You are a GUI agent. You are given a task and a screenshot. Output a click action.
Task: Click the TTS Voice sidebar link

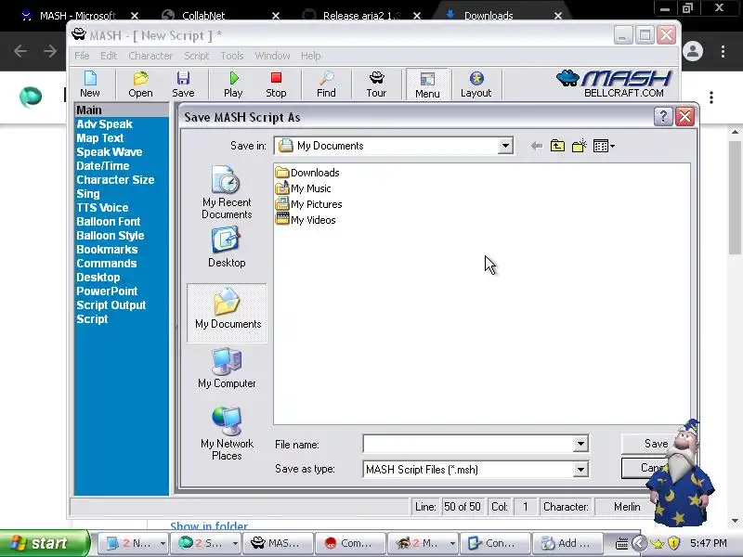pyautogui.click(x=102, y=207)
